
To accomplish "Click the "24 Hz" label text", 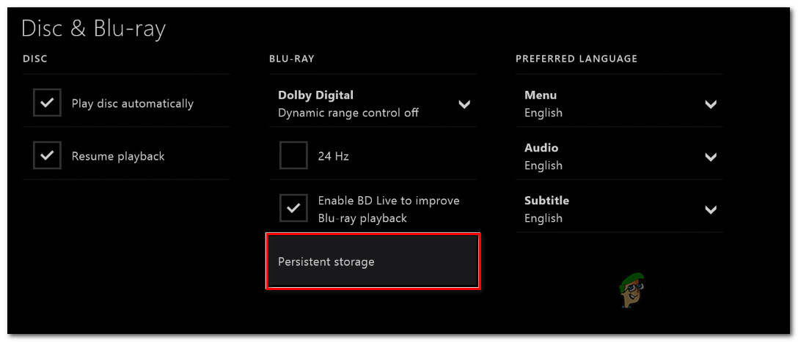I will (x=333, y=157).
